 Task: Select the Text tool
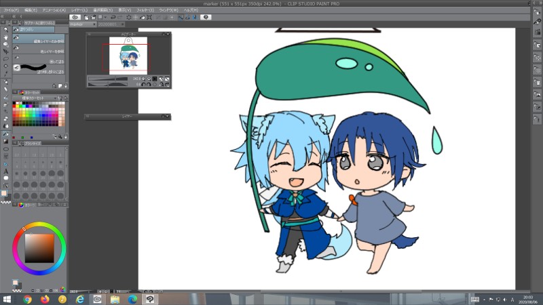(5, 171)
